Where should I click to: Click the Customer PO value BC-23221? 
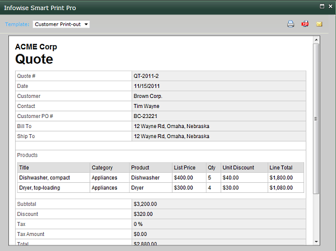147,116
